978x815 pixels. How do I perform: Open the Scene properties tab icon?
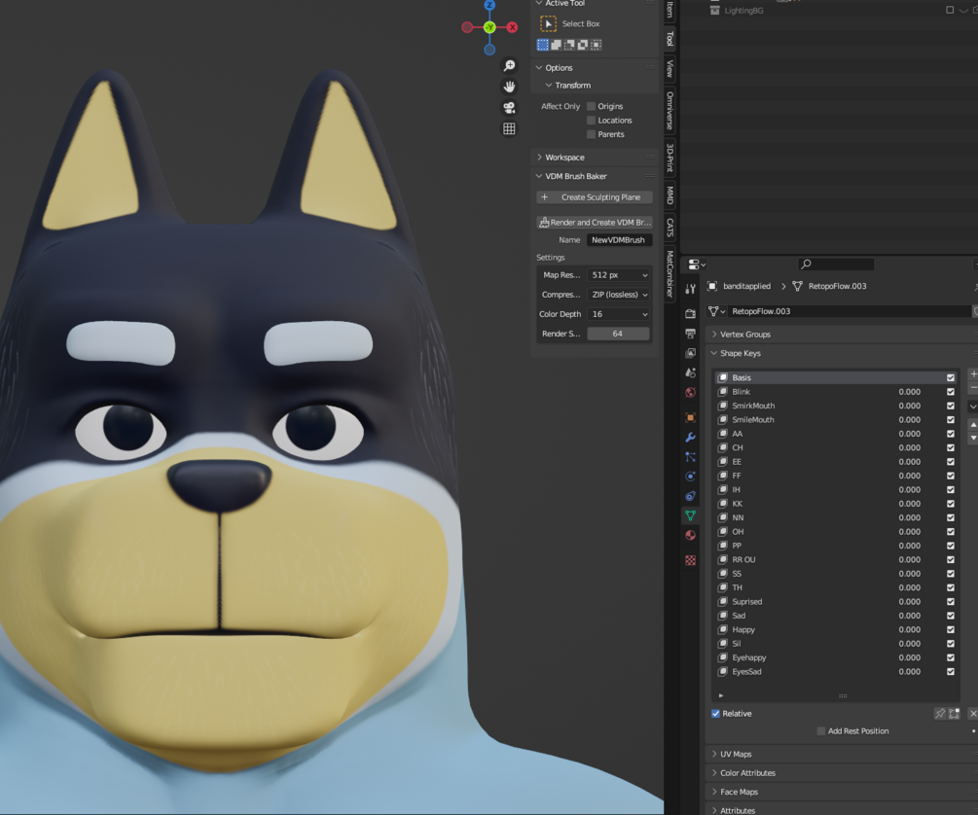[691, 372]
